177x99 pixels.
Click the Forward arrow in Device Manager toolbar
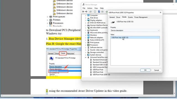pos(86,12)
